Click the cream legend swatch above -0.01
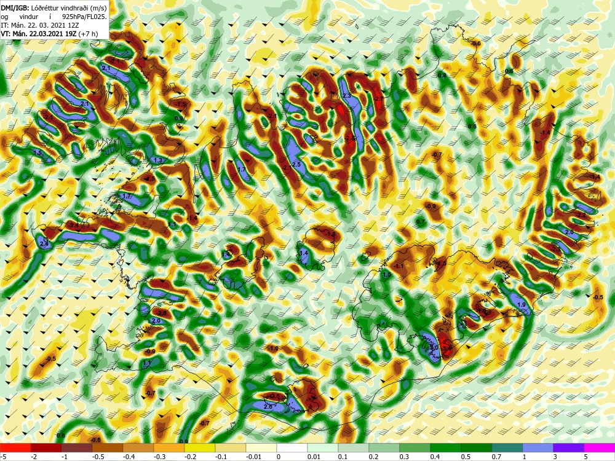This screenshot has width=615, height=461. pos(261,447)
